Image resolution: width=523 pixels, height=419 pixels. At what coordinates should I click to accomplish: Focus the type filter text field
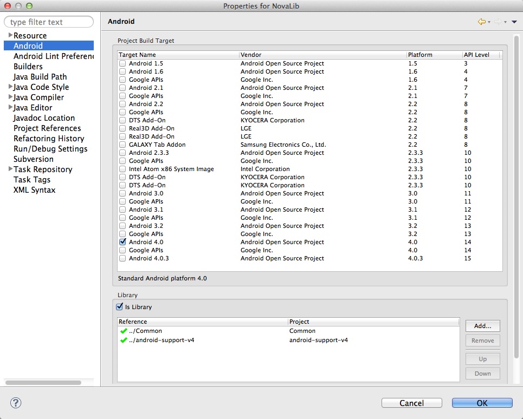pyautogui.click(x=49, y=22)
